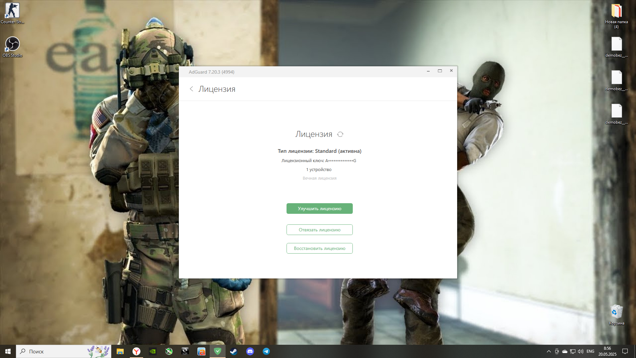The image size is (636, 358).
Task: Open the green-X app icon on taskbar
Action: coord(169,351)
